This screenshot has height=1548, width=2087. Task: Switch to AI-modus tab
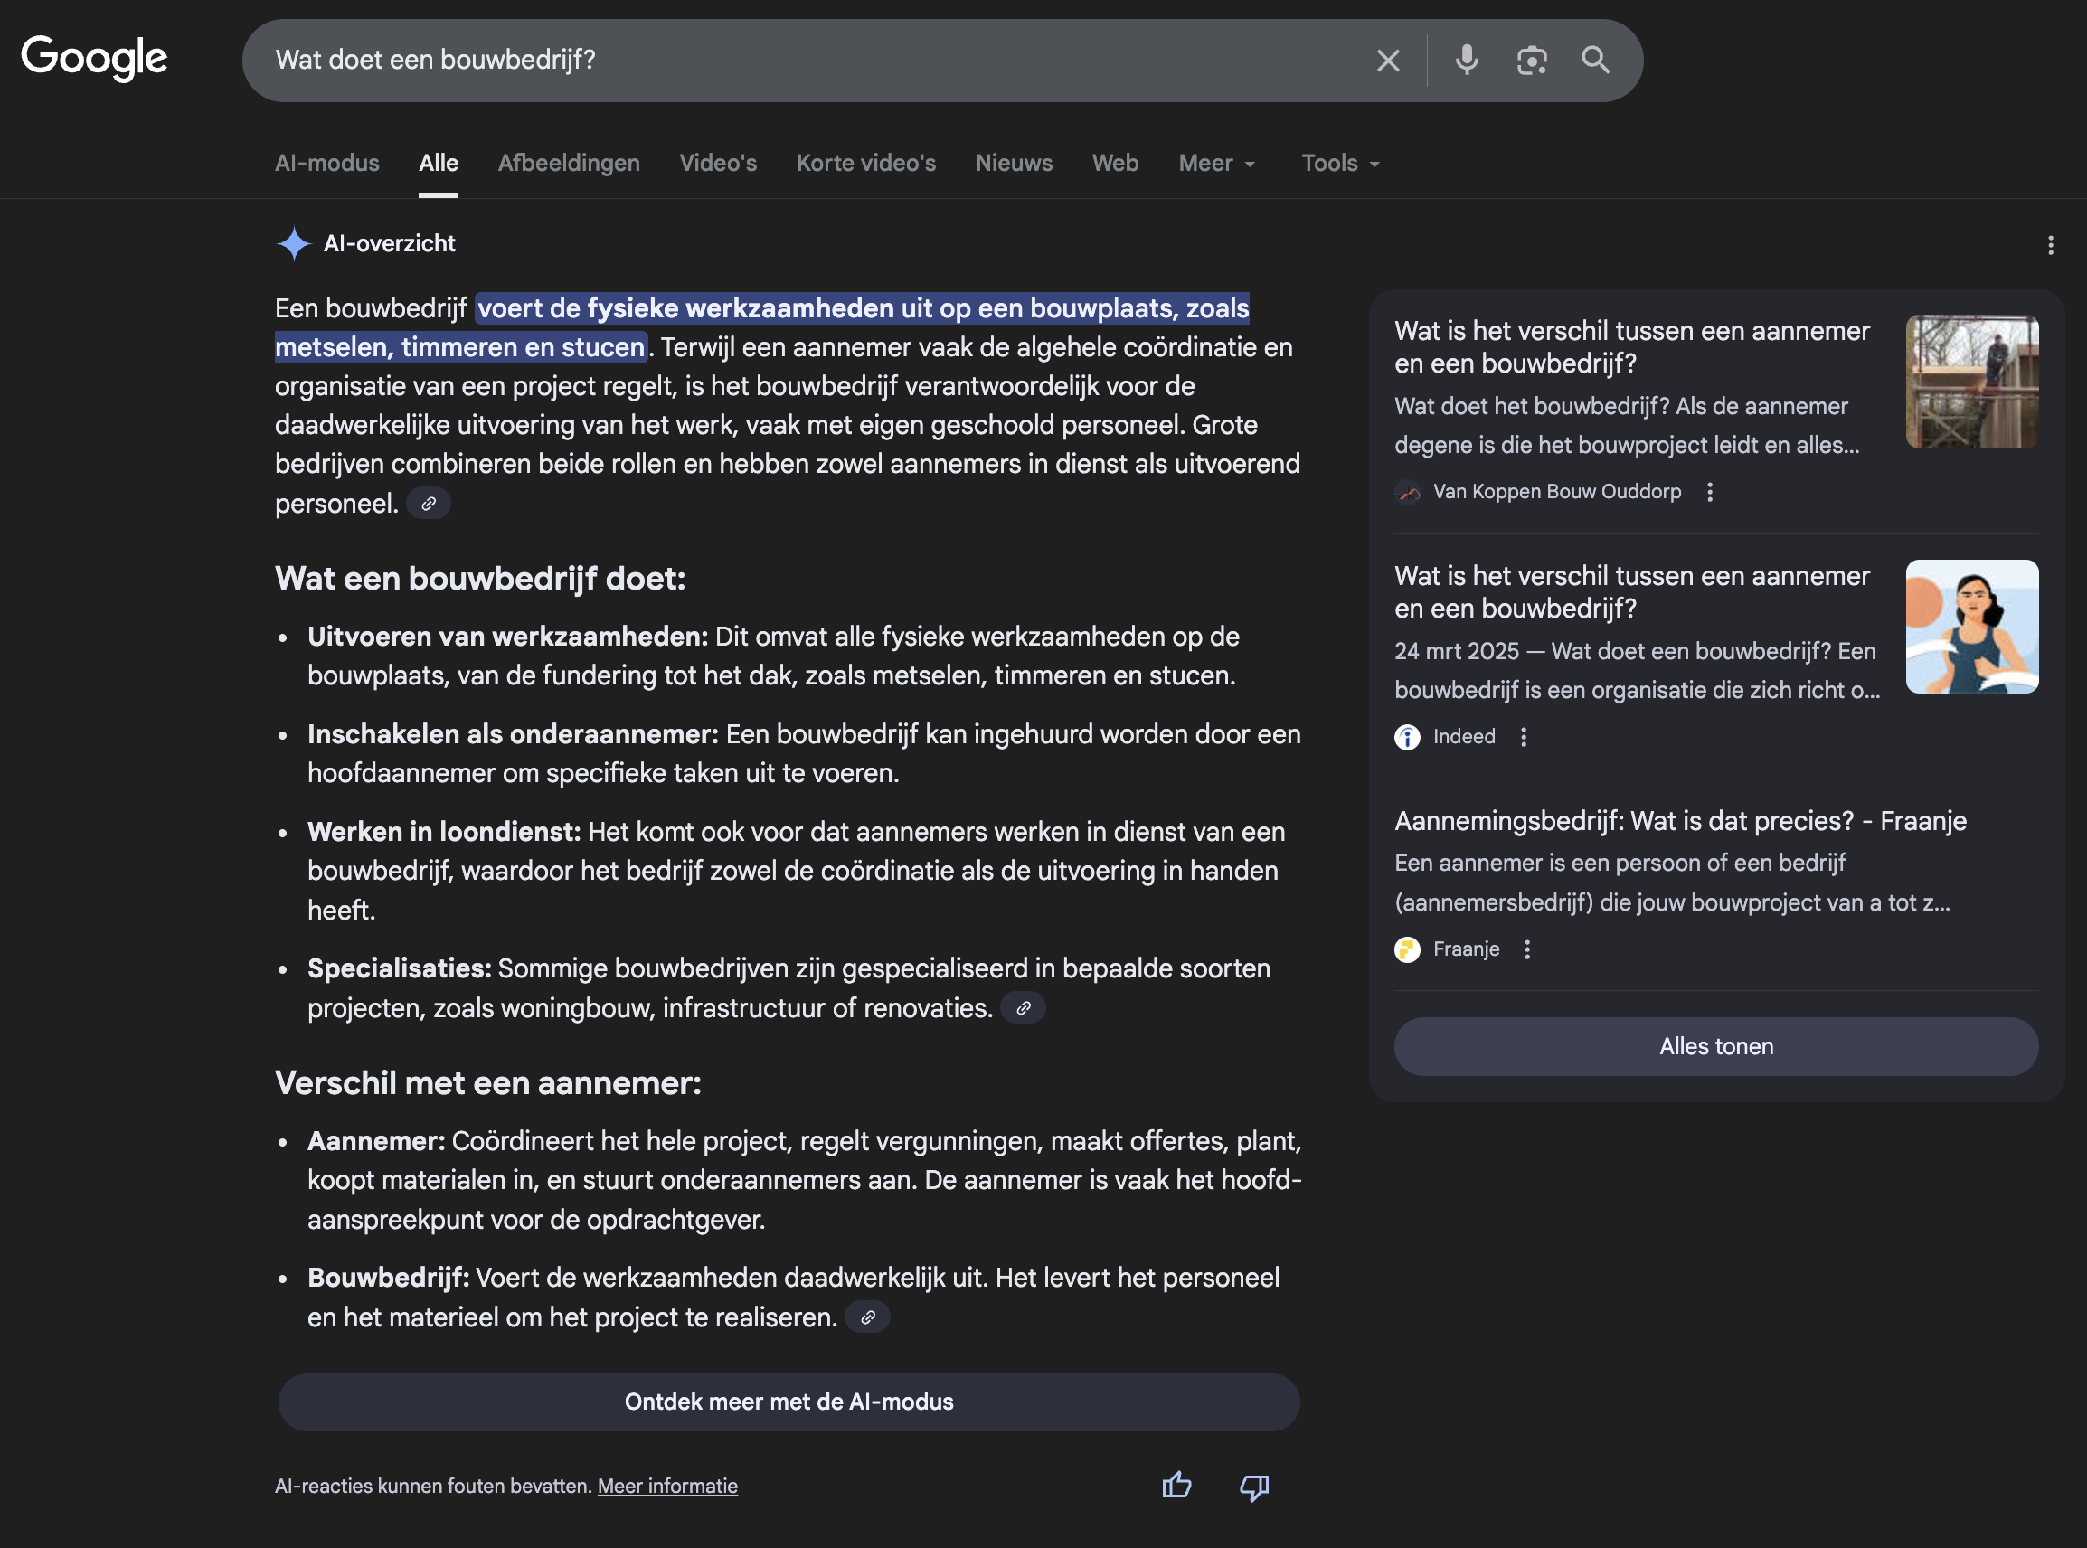coord(327,163)
